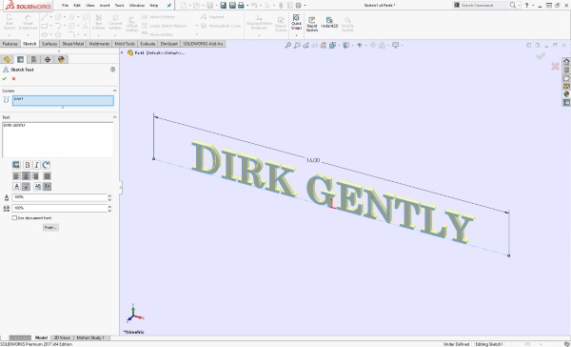This screenshot has height=347, width=571.
Task: Open the 3D Views tab
Action: [x=62, y=337]
